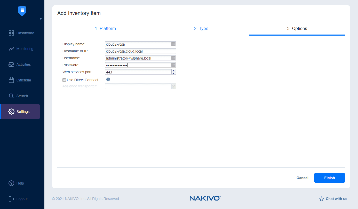Click the ellipsis icon in Display name field
The height and width of the screenshot is (209, 358).
[x=173, y=44]
